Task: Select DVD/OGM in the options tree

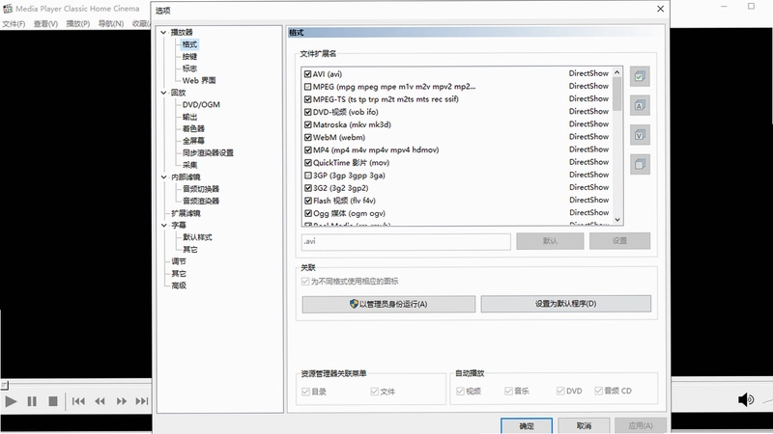Action: tap(201, 104)
